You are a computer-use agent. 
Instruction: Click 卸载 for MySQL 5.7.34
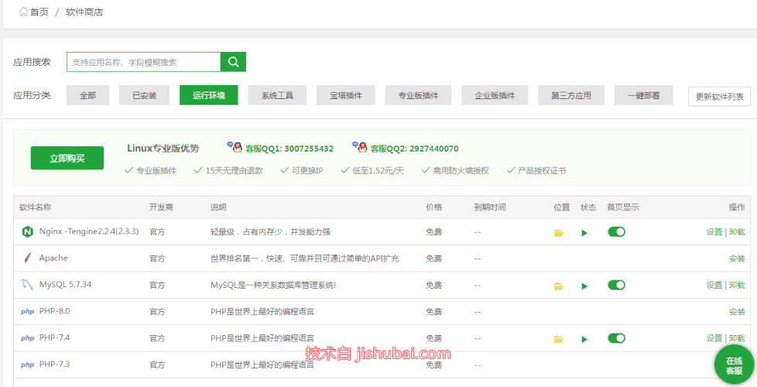click(x=737, y=285)
